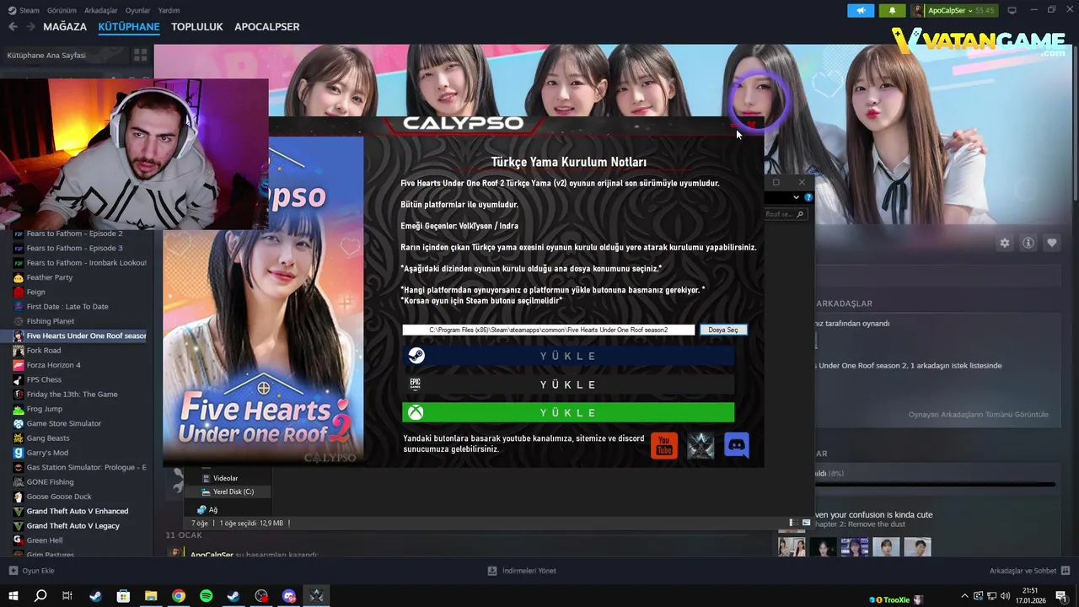Viewport: 1079px width, 607px height.
Task: Click the Steam YÜKLE install button
Action: point(568,356)
